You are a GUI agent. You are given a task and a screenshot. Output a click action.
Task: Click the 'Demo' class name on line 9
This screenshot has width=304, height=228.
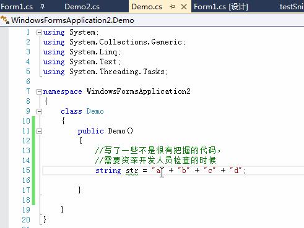point(95,111)
